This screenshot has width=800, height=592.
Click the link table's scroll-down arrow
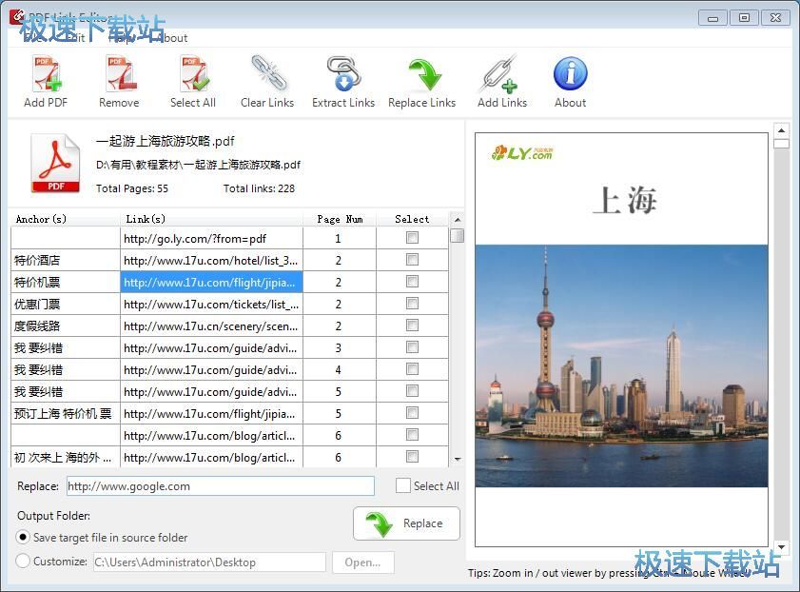pyautogui.click(x=458, y=460)
